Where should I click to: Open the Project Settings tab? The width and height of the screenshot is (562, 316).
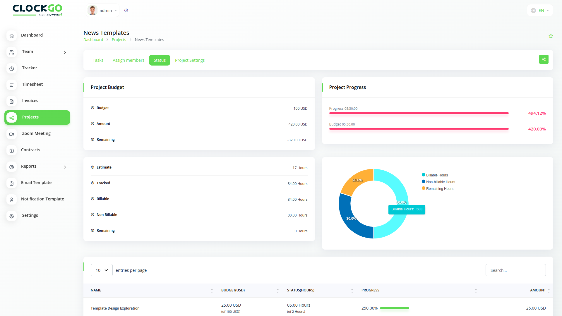[x=190, y=60]
